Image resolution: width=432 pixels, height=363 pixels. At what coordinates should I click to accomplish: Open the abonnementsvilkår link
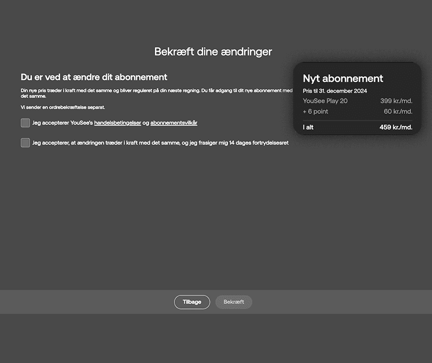pyautogui.click(x=174, y=123)
